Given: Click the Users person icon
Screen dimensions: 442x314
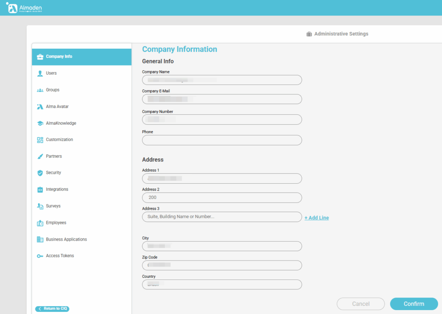Looking at the screenshot, I should click(40, 73).
